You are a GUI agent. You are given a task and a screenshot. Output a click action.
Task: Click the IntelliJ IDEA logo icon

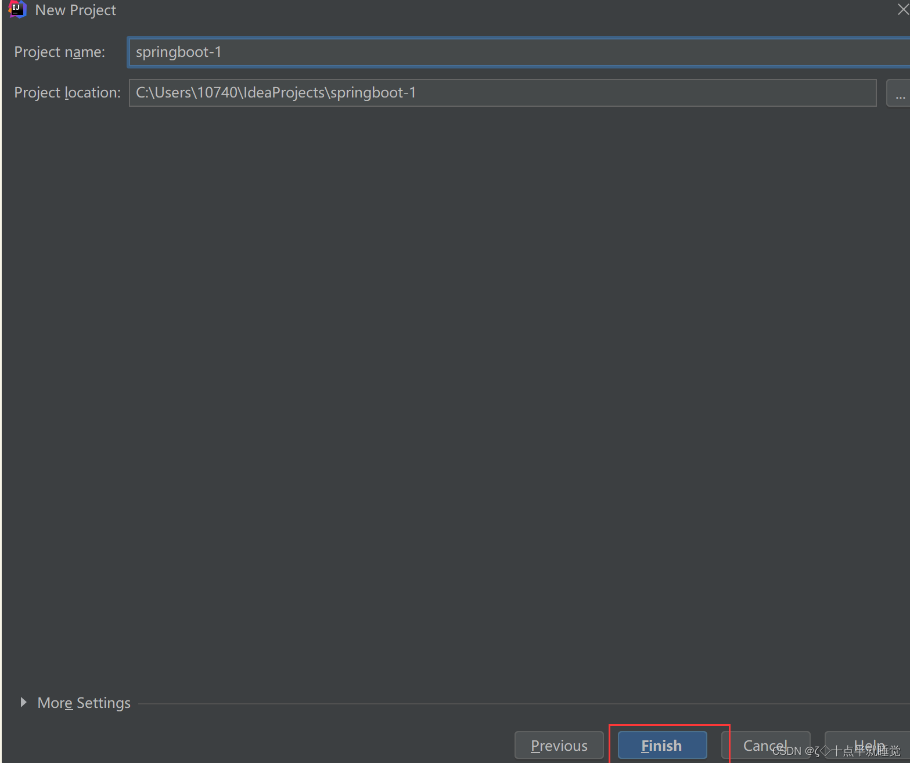(x=17, y=9)
